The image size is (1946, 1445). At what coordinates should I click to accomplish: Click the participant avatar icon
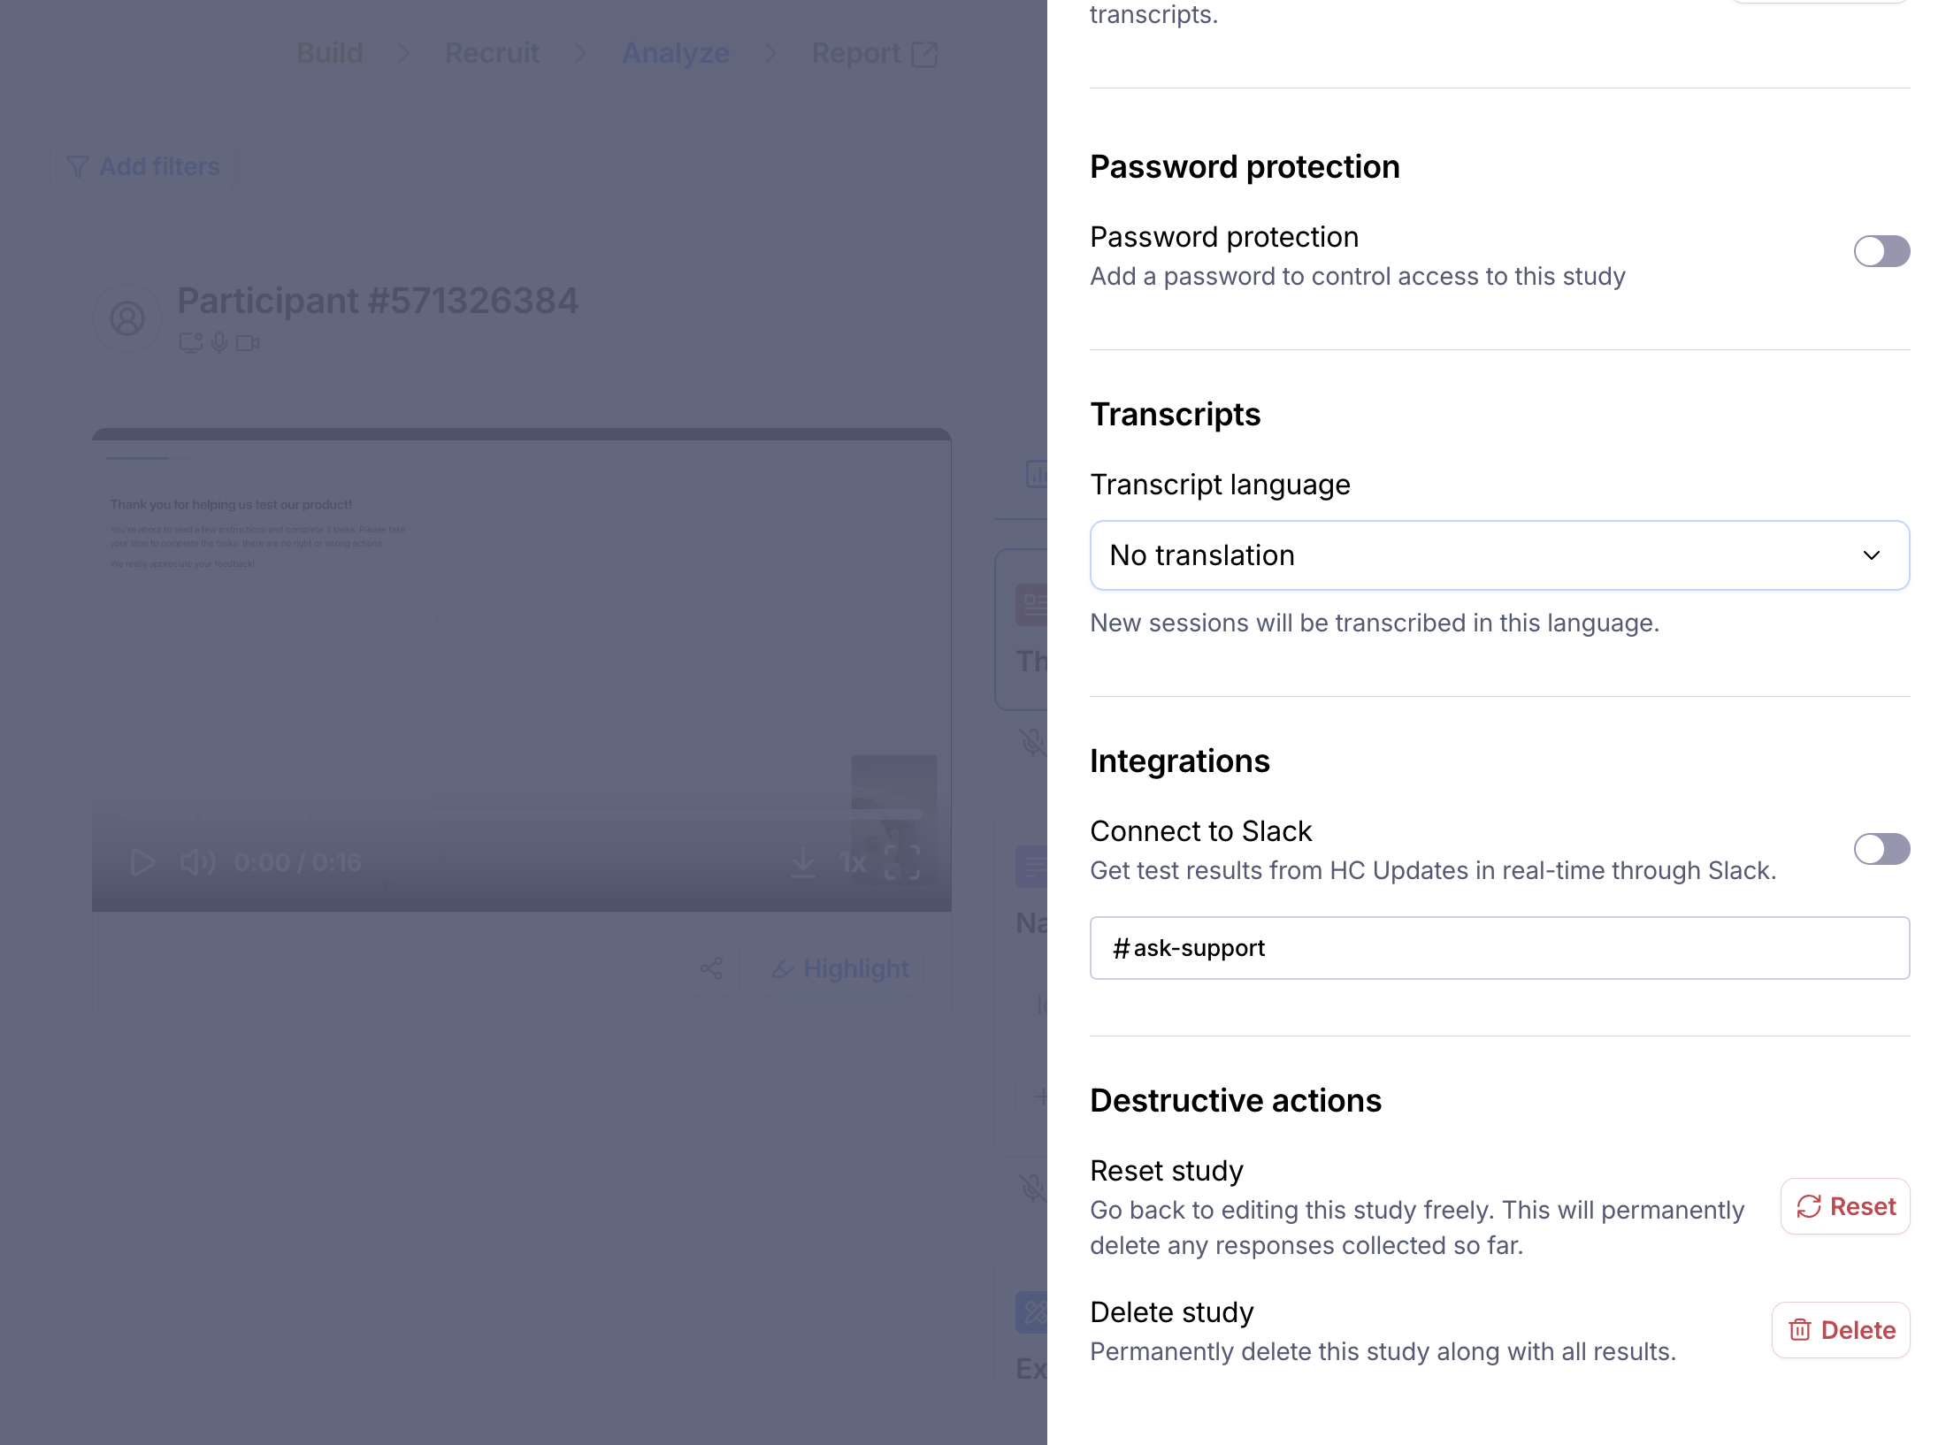[127, 318]
